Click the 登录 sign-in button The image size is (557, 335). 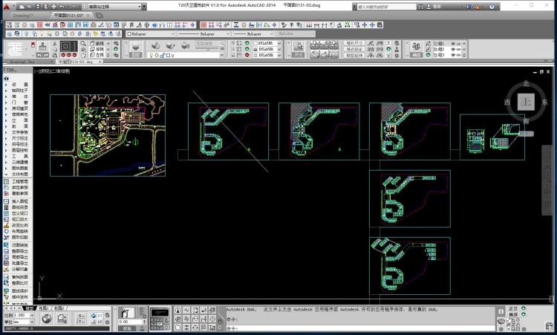pyautogui.click(x=434, y=7)
